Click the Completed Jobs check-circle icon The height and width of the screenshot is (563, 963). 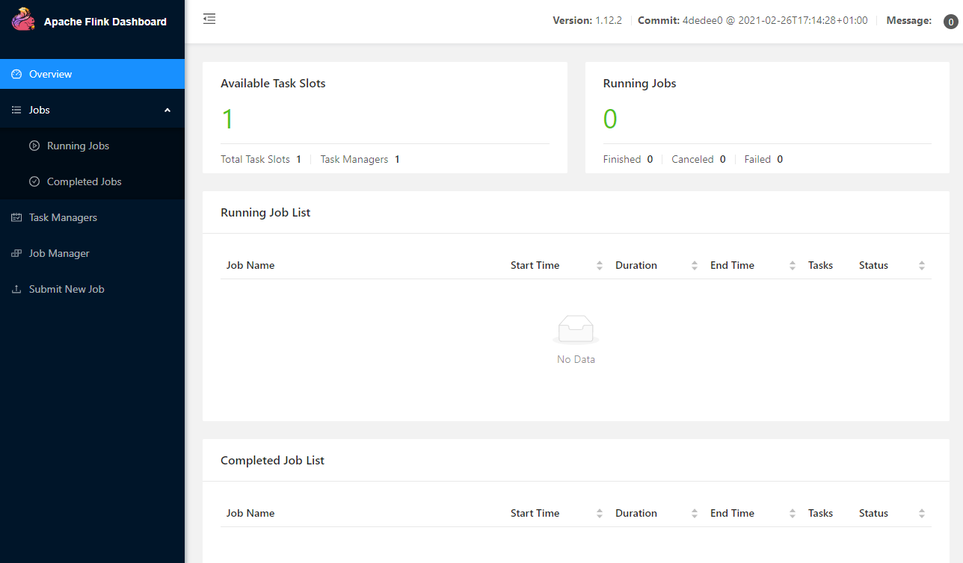pyautogui.click(x=34, y=181)
